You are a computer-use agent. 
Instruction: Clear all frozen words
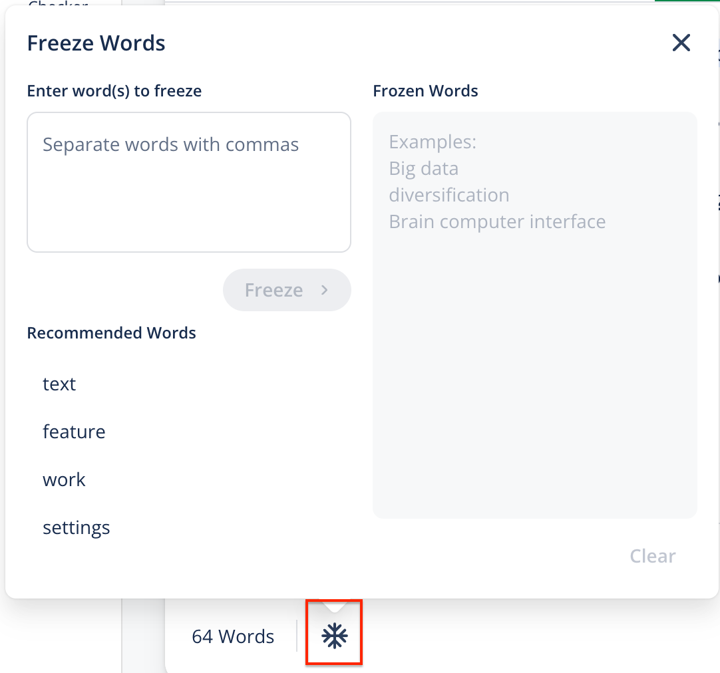(x=652, y=556)
